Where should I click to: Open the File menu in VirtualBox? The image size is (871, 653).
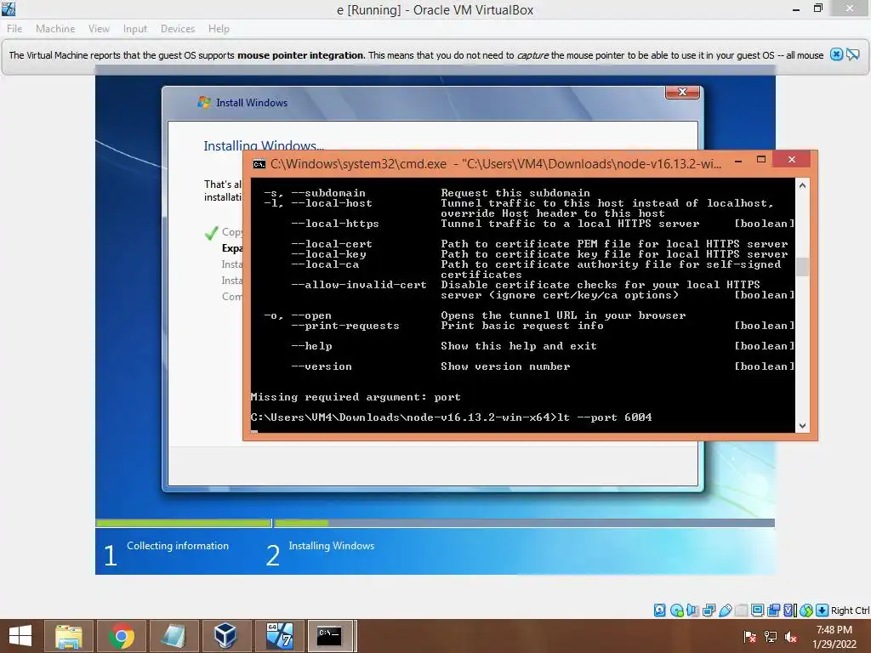point(14,28)
